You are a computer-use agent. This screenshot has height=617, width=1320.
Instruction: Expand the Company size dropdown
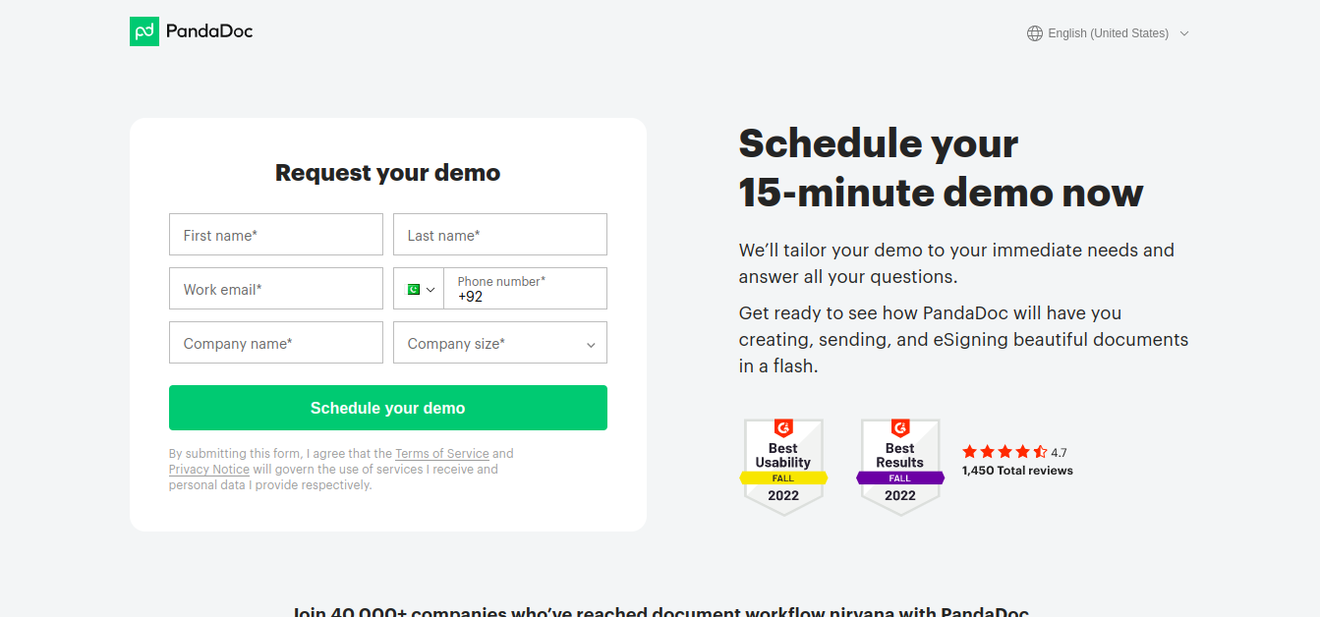click(x=500, y=343)
